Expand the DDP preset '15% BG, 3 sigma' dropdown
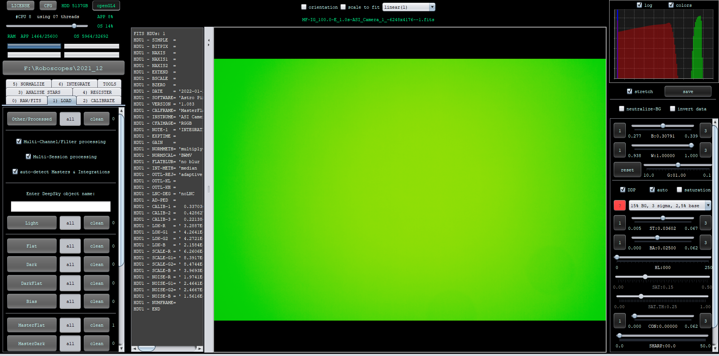 click(x=708, y=206)
